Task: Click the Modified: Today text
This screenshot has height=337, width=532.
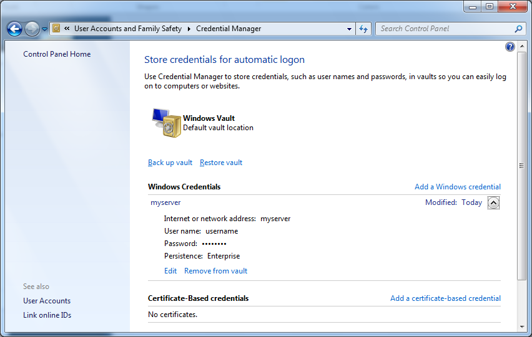Action: 453,202
